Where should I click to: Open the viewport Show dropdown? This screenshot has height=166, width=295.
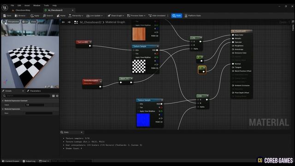pos(33,22)
